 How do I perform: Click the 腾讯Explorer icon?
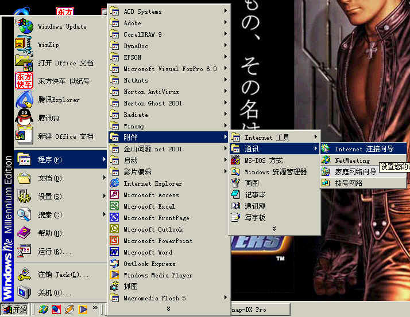tap(24, 100)
